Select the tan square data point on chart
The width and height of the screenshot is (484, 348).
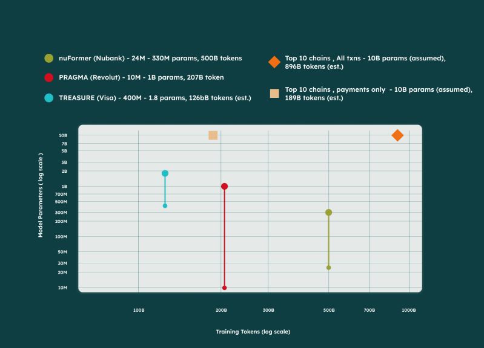click(213, 135)
